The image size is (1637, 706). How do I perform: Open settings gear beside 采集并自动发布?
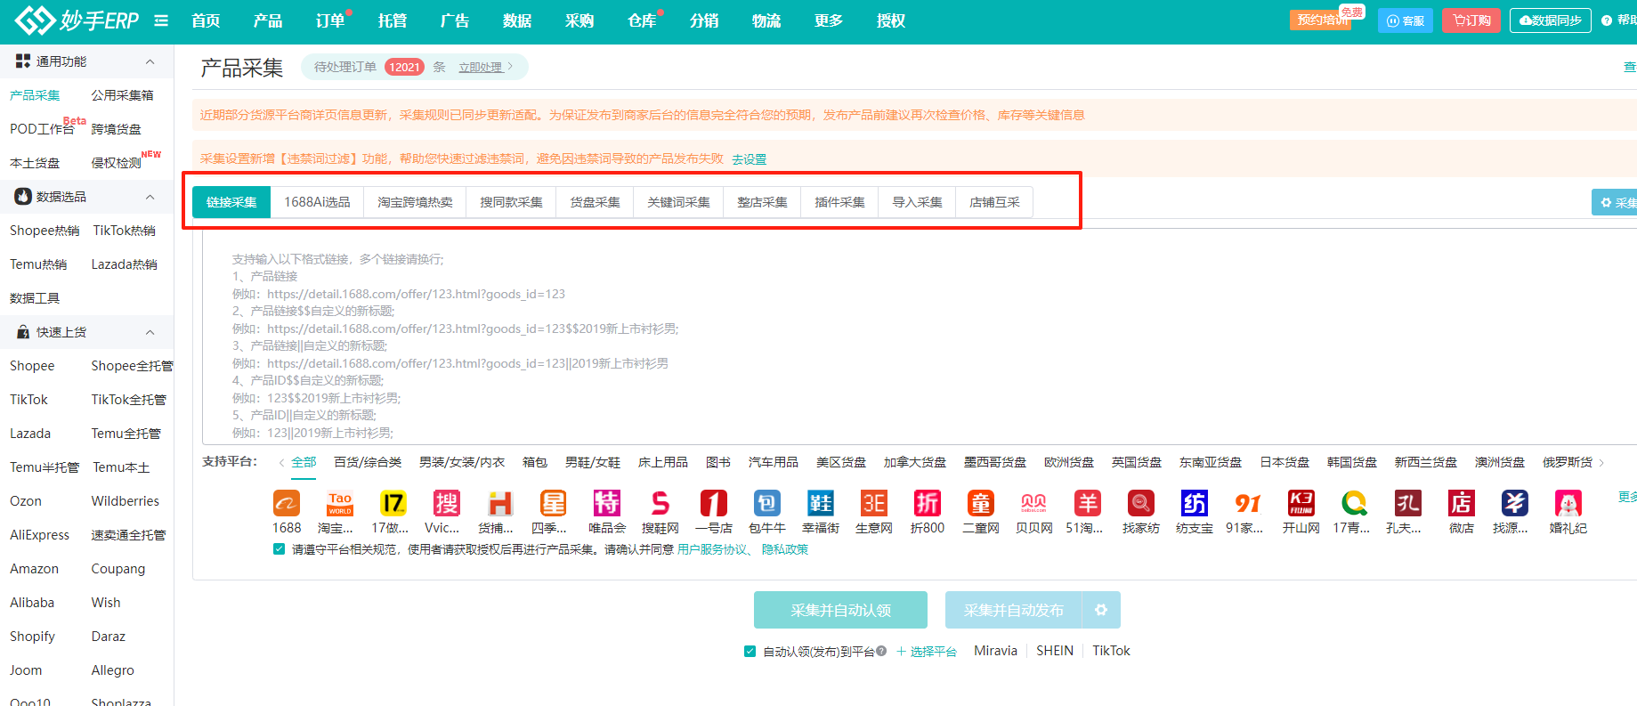pos(1101,610)
